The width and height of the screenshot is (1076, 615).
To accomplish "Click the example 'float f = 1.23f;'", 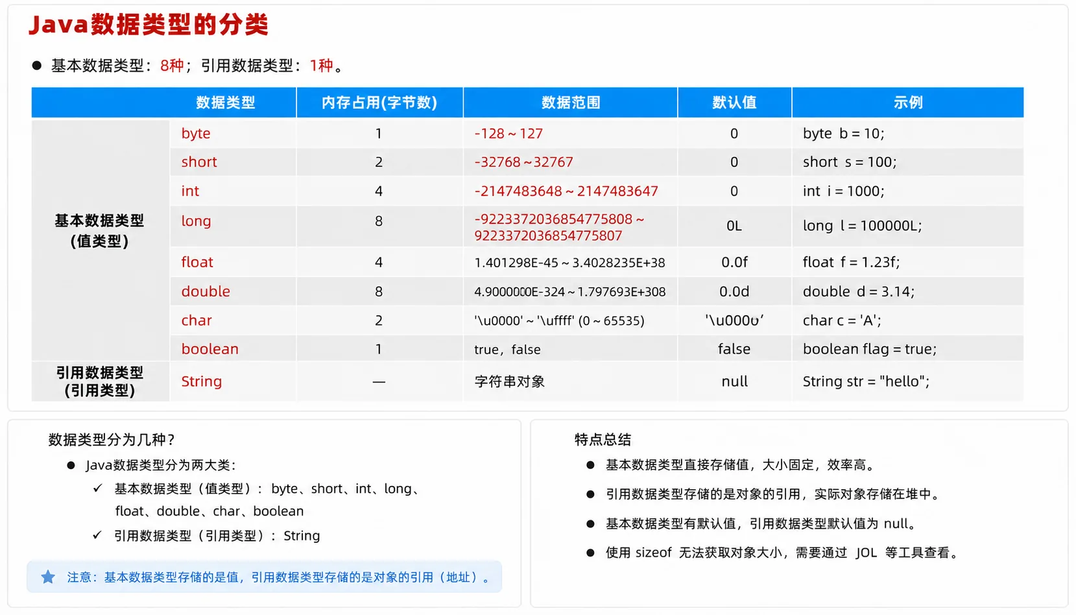I will point(851,262).
